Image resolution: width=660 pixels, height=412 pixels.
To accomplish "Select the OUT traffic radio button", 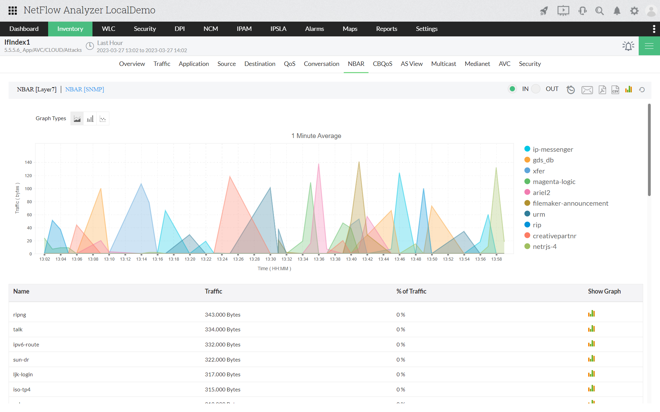I will click(x=536, y=89).
